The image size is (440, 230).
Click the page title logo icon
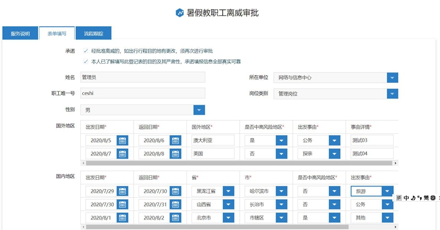pos(179,13)
